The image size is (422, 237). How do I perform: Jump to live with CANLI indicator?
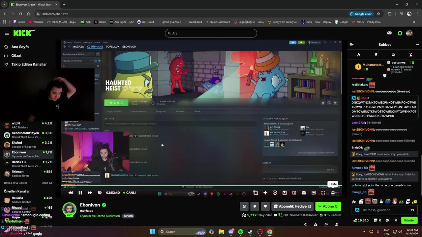click(x=129, y=193)
